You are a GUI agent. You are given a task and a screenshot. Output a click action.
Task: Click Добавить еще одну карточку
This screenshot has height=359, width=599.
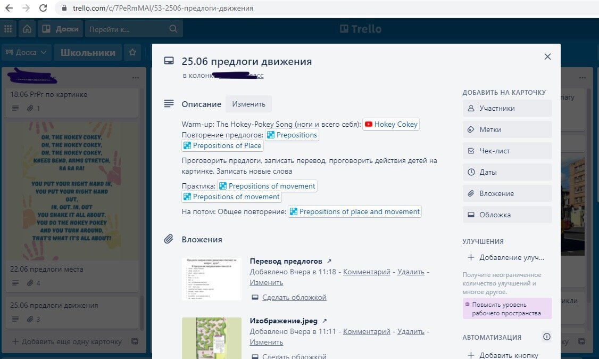(x=67, y=341)
